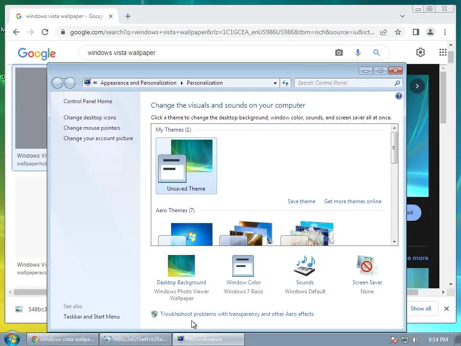Image resolution: width=461 pixels, height=346 pixels.
Task: Select the Characters Aero theme thumbnail
Action: click(x=307, y=233)
